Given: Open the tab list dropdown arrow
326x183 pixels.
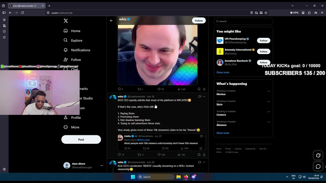Looking at the screenshot, I should [x=292, y=6].
